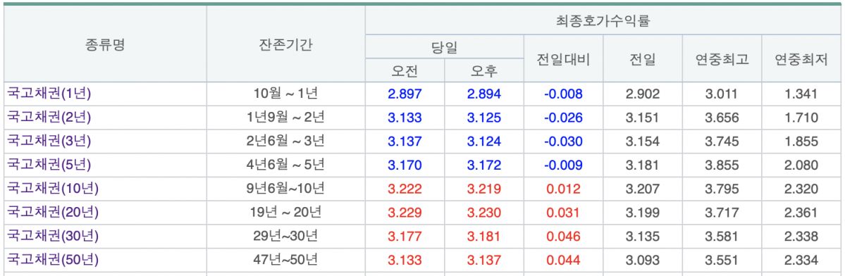
Task: Click afternoon yield 3.219
Action: [x=484, y=189]
